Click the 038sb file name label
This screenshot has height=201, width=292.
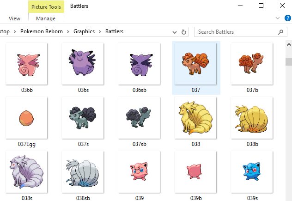pyautogui.click(x=83, y=198)
